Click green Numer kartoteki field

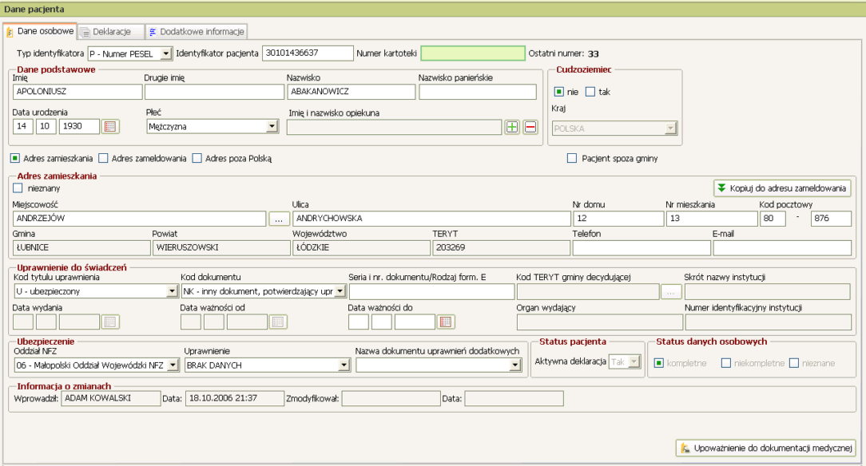coord(473,53)
